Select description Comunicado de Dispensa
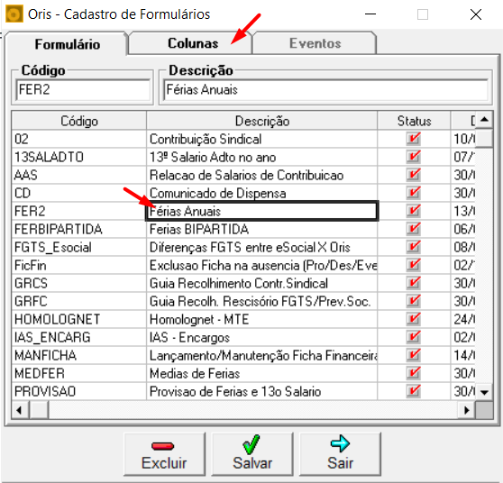This screenshot has width=503, height=483. tap(262, 193)
